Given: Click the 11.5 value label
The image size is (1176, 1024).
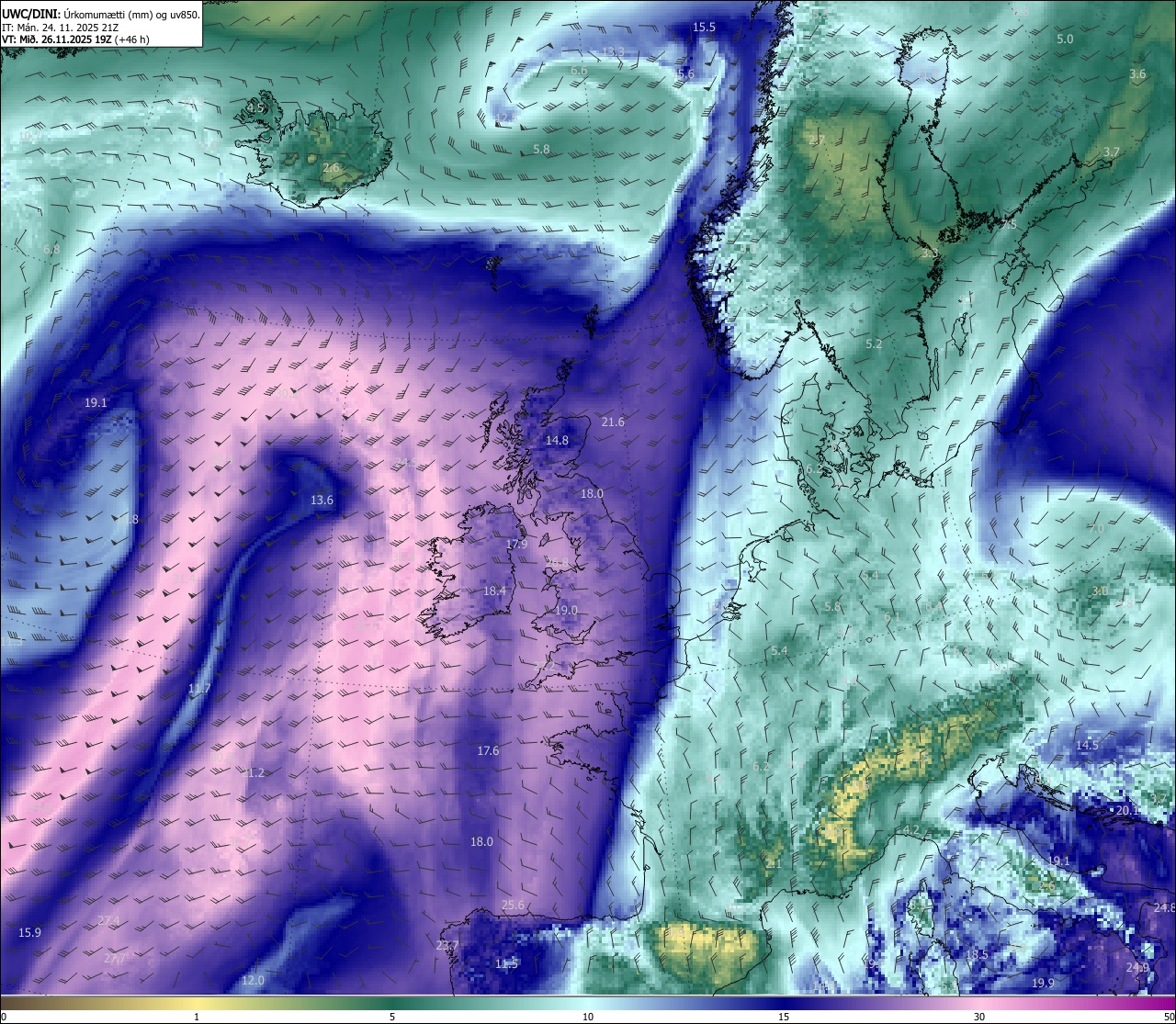Looking at the screenshot, I should click(x=506, y=964).
